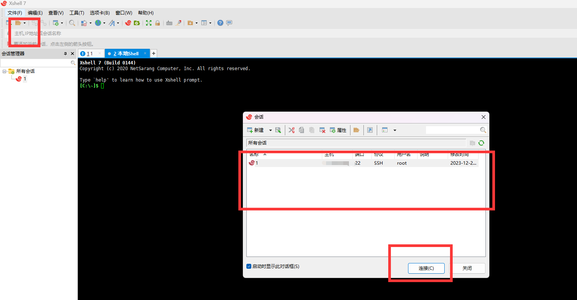Select the 所有会话 folder in the session manager tree
Image resolution: width=577 pixels, height=300 pixels.
click(26, 71)
